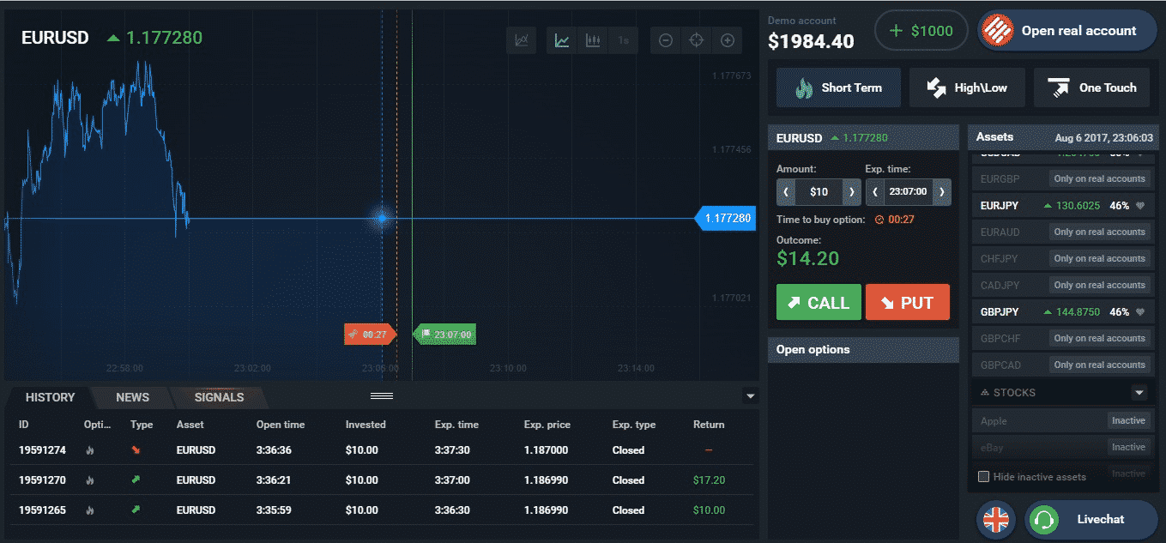Click the green 23:07:00 expiry marker
The image size is (1166, 543).
pyautogui.click(x=444, y=335)
